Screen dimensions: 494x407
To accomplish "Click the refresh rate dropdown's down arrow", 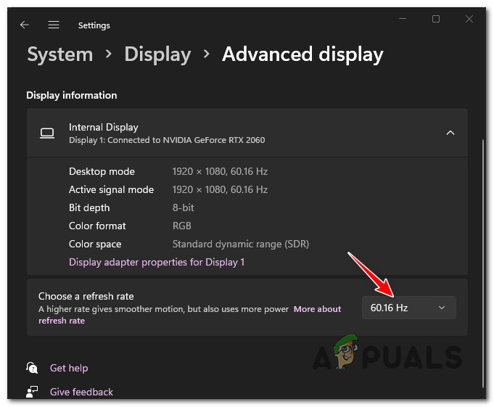I will 442,308.
